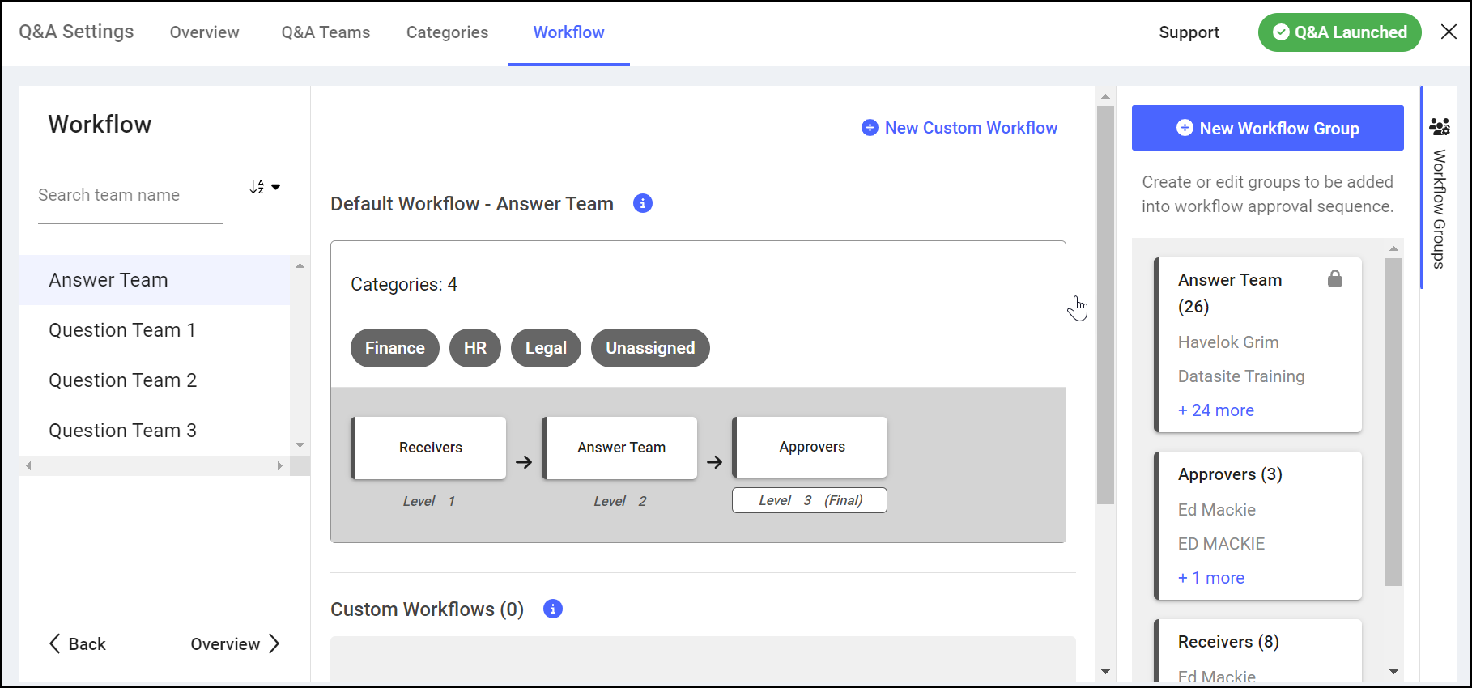The image size is (1472, 688).
Task: Click the info icon beside Default Workflow title
Action: [x=642, y=203]
